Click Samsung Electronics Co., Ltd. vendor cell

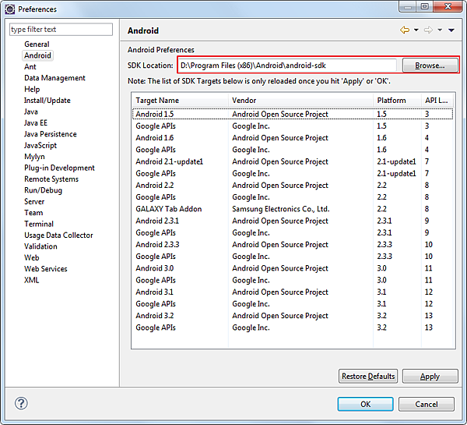[x=280, y=209]
